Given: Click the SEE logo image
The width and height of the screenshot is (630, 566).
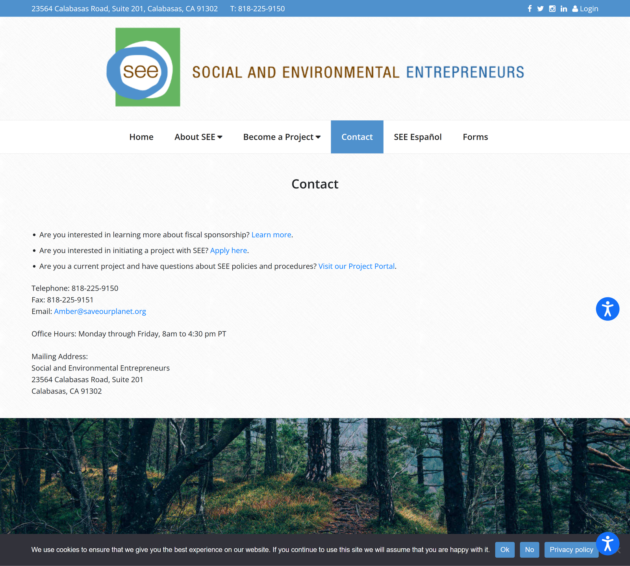Looking at the screenshot, I should (144, 67).
